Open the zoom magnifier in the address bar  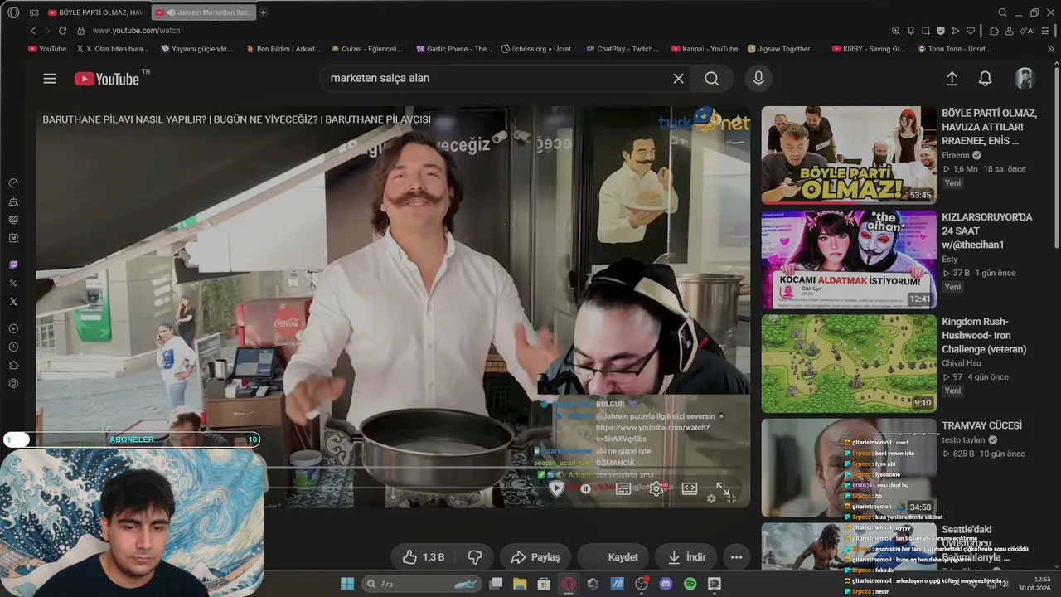[x=895, y=31]
